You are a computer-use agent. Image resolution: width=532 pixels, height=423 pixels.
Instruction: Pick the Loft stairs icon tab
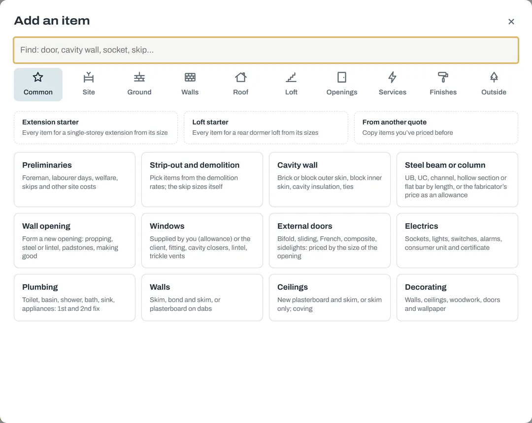point(291,84)
